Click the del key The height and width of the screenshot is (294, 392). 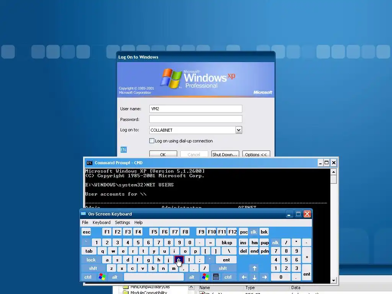243,251
